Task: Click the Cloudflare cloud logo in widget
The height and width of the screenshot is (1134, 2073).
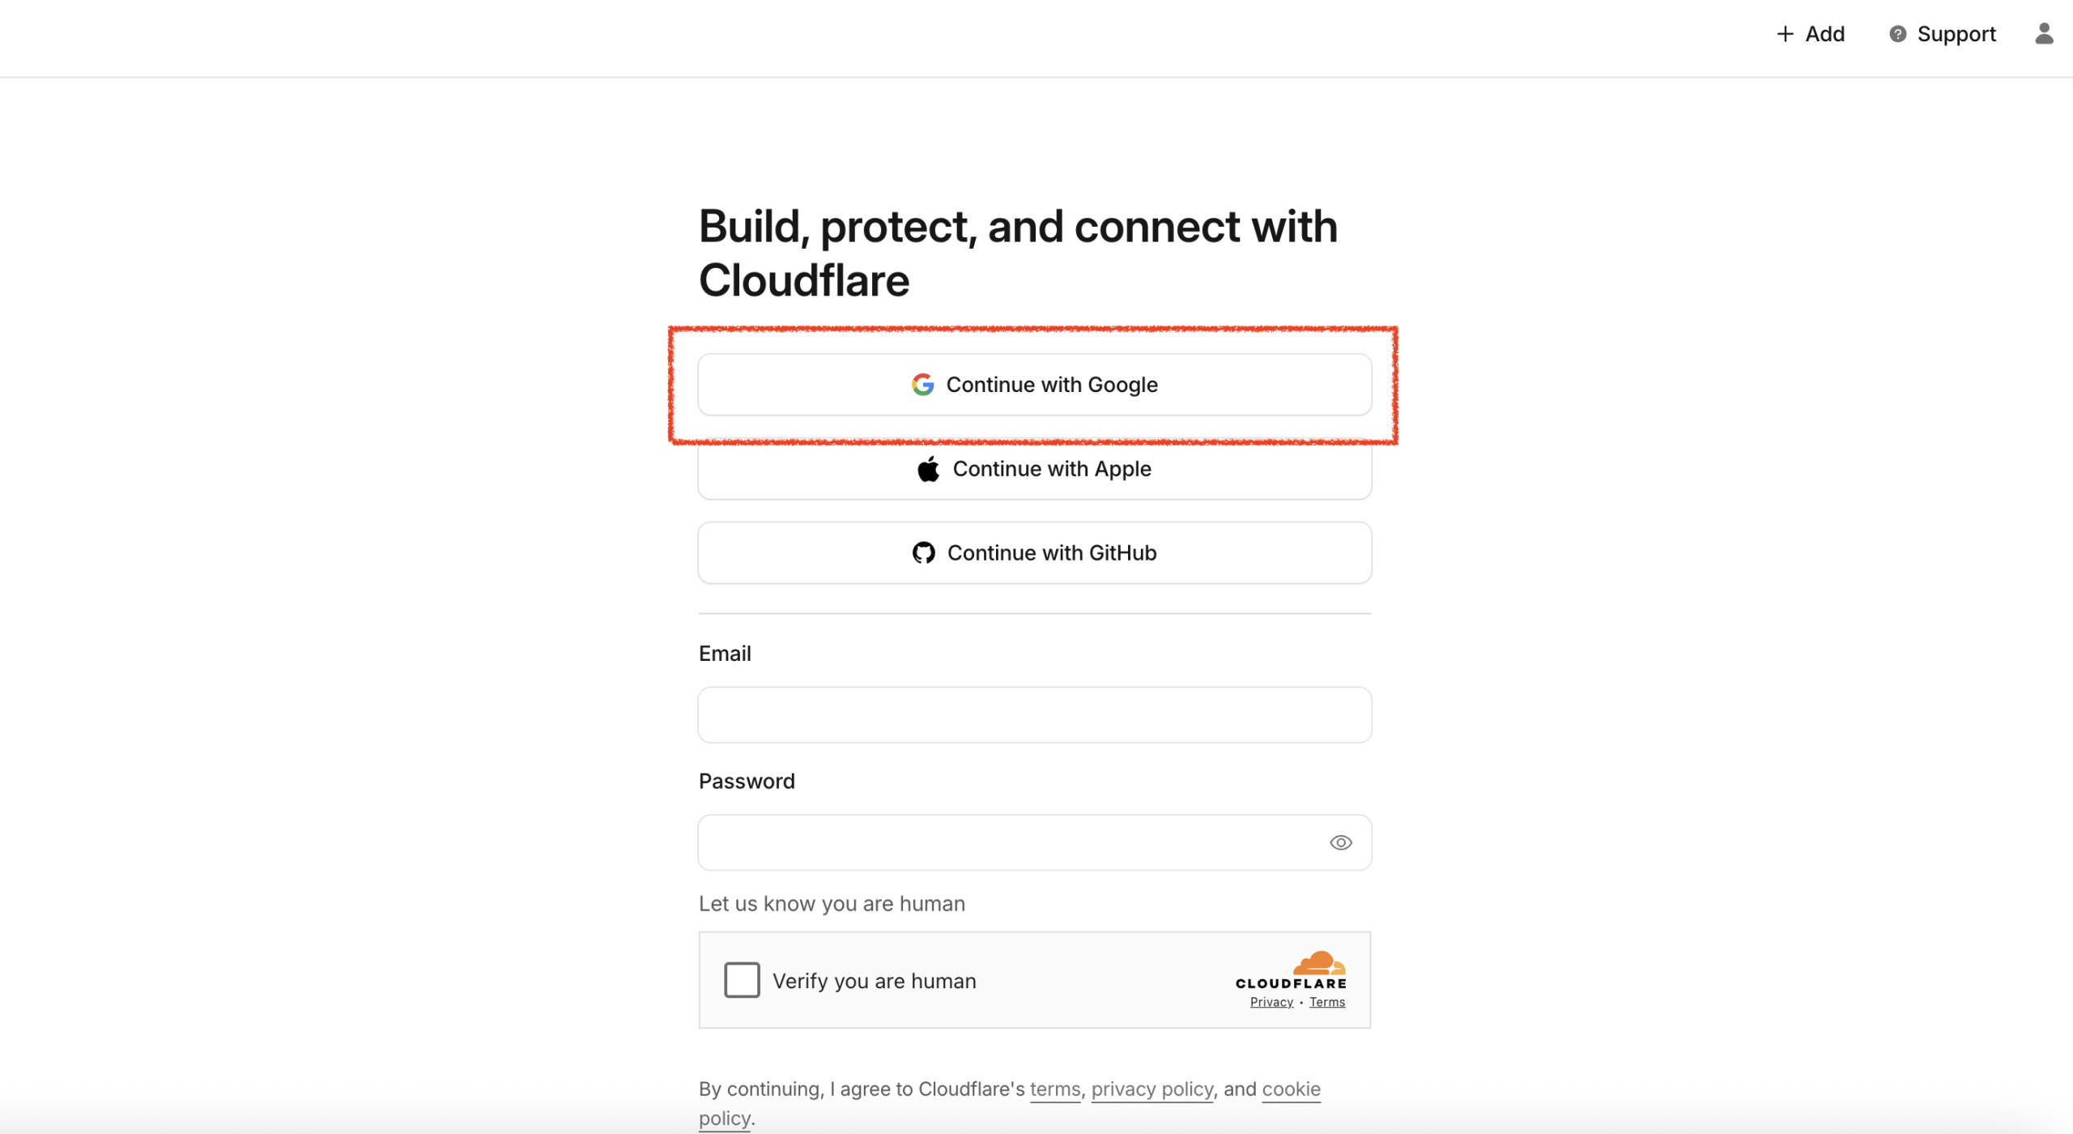Action: tap(1318, 963)
